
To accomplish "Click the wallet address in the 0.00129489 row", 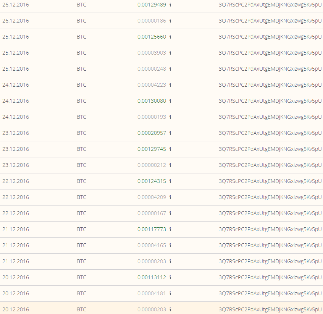I will click(270, 5).
